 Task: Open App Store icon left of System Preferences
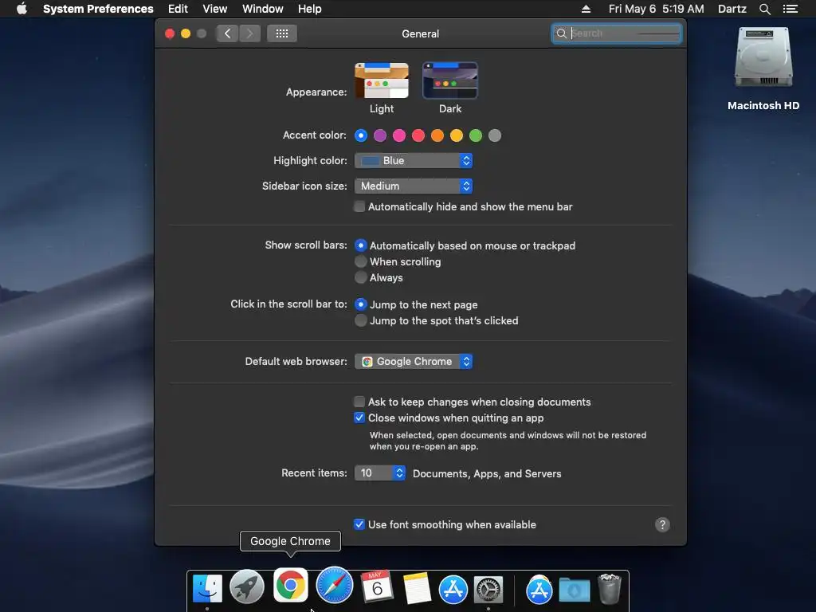[x=453, y=590]
